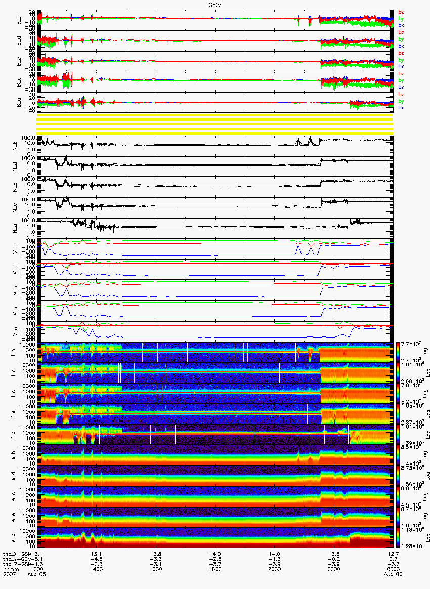The height and width of the screenshot is (589, 430).
Task: Click the red bz legend beside B_b panel
Action: pyautogui.click(x=401, y=12)
